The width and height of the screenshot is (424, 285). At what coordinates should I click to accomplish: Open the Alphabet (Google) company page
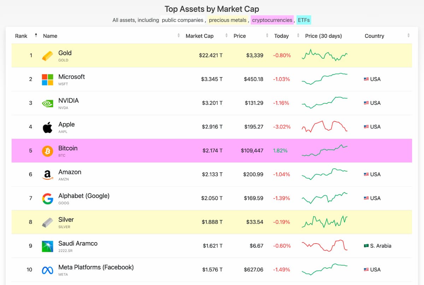84,196
